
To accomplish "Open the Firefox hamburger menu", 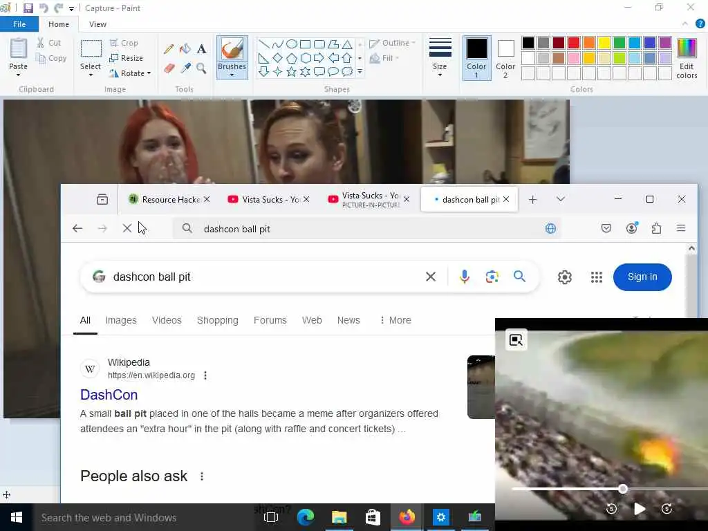I will click(681, 228).
